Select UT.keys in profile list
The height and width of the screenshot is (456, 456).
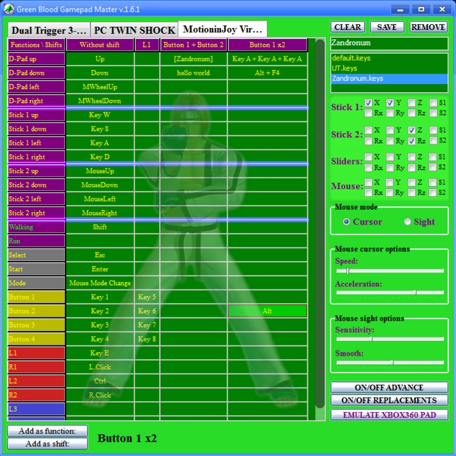tap(389, 68)
